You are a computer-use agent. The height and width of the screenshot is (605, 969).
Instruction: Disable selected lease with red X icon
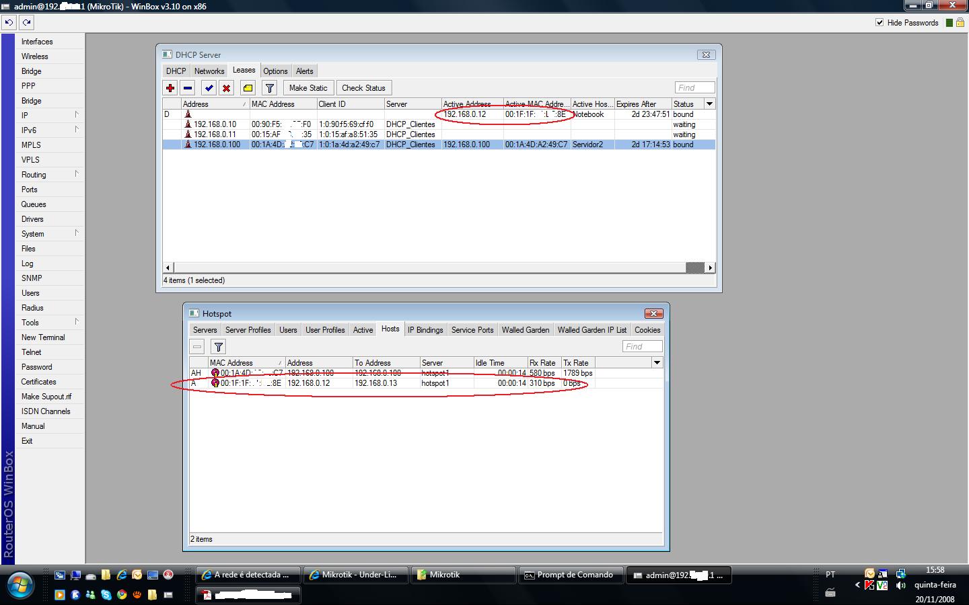tap(227, 88)
